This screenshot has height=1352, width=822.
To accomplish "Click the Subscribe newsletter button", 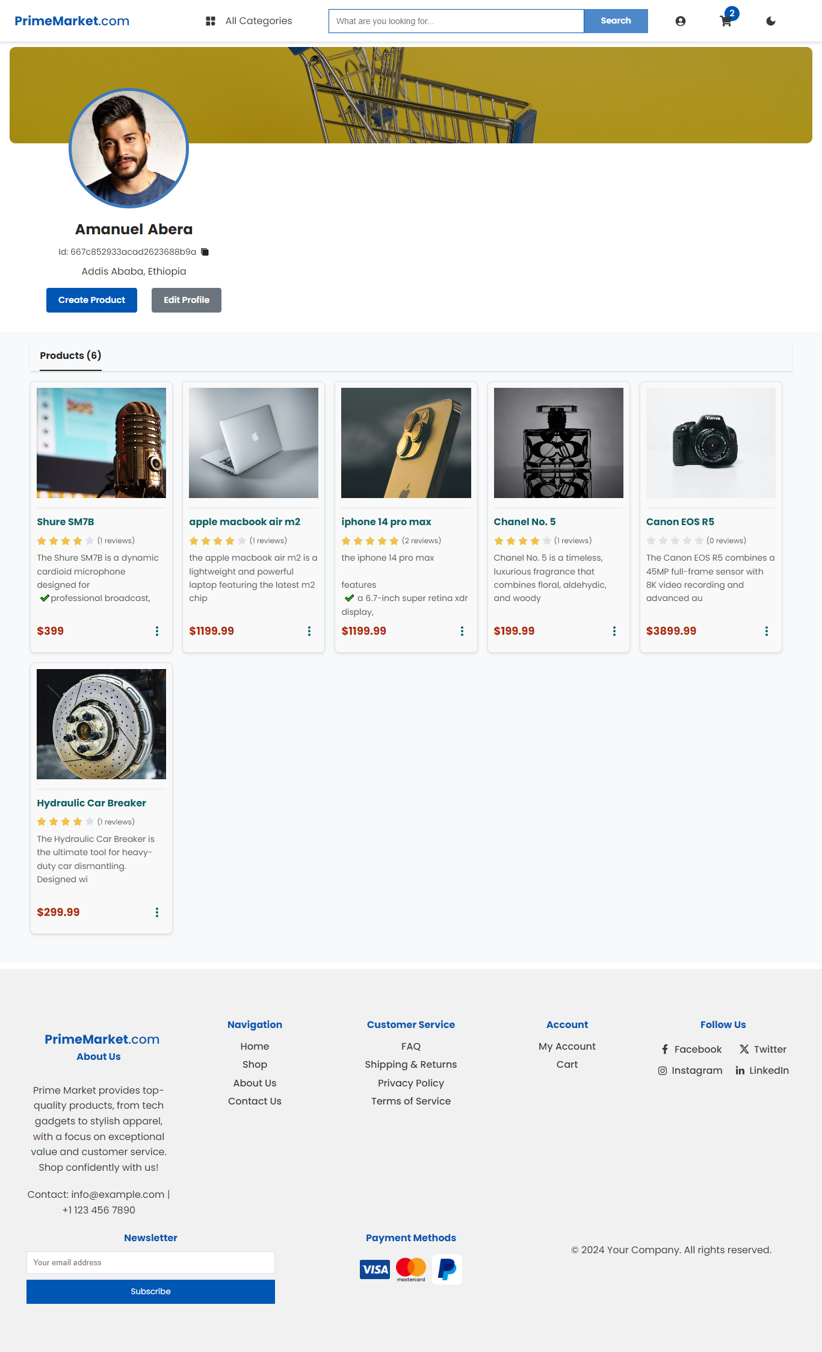I will (150, 1292).
